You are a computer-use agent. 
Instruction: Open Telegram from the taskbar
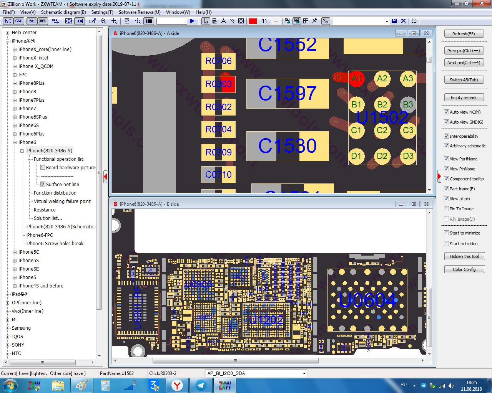[x=201, y=385]
